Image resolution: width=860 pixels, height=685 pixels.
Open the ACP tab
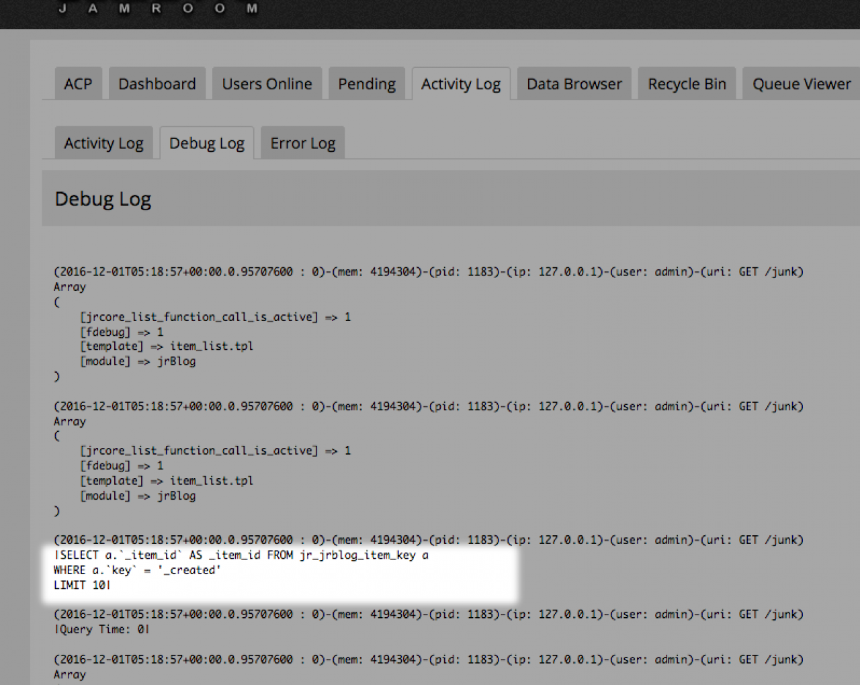pyautogui.click(x=78, y=84)
